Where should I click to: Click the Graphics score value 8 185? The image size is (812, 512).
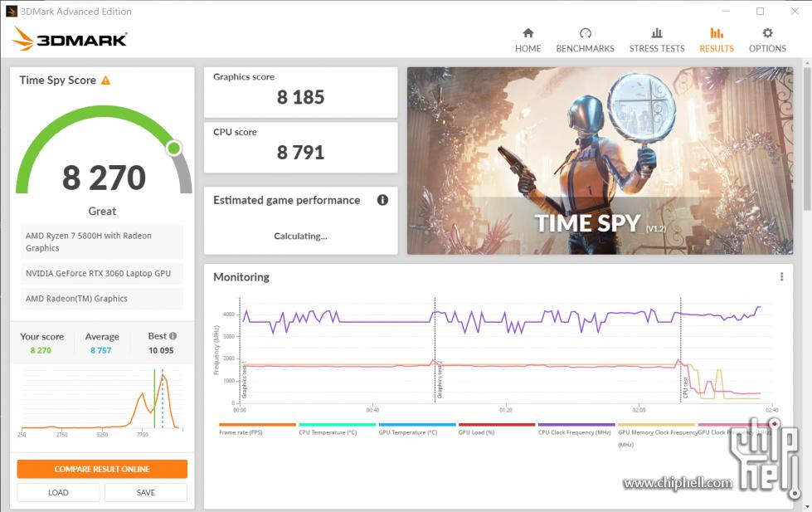pyautogui.click(x=300, y=97)
